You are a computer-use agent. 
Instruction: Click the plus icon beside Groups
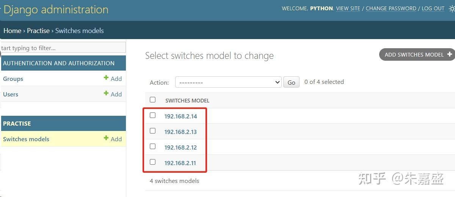point(106,78)
